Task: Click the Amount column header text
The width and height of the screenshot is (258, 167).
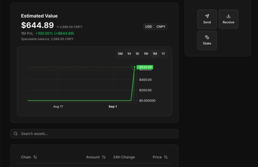Action: tap(93, 157)
